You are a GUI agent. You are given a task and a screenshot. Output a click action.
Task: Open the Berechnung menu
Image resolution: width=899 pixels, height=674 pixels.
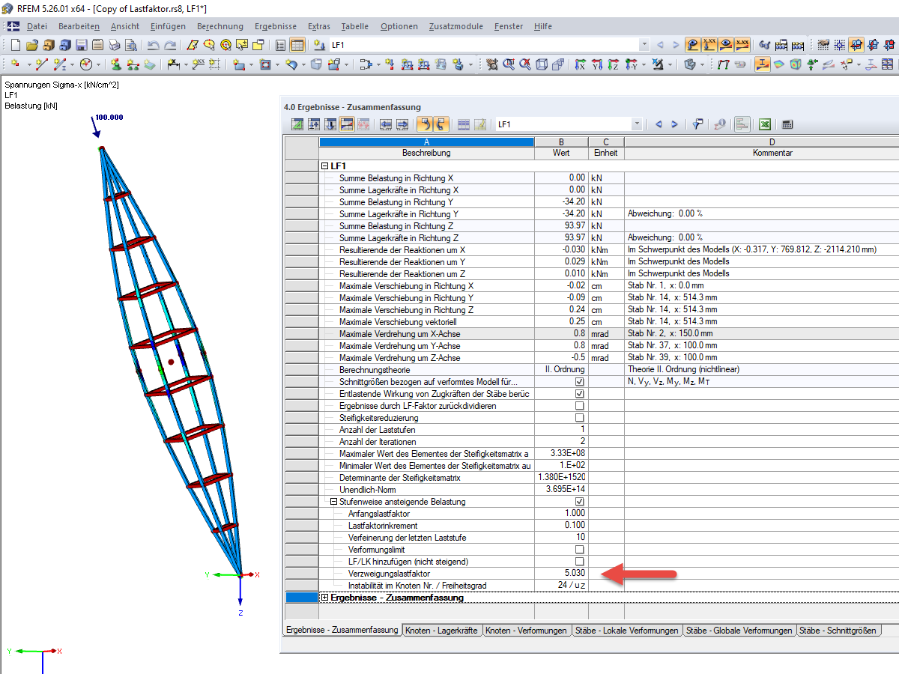pyautogui.click(x=220, y=26)
